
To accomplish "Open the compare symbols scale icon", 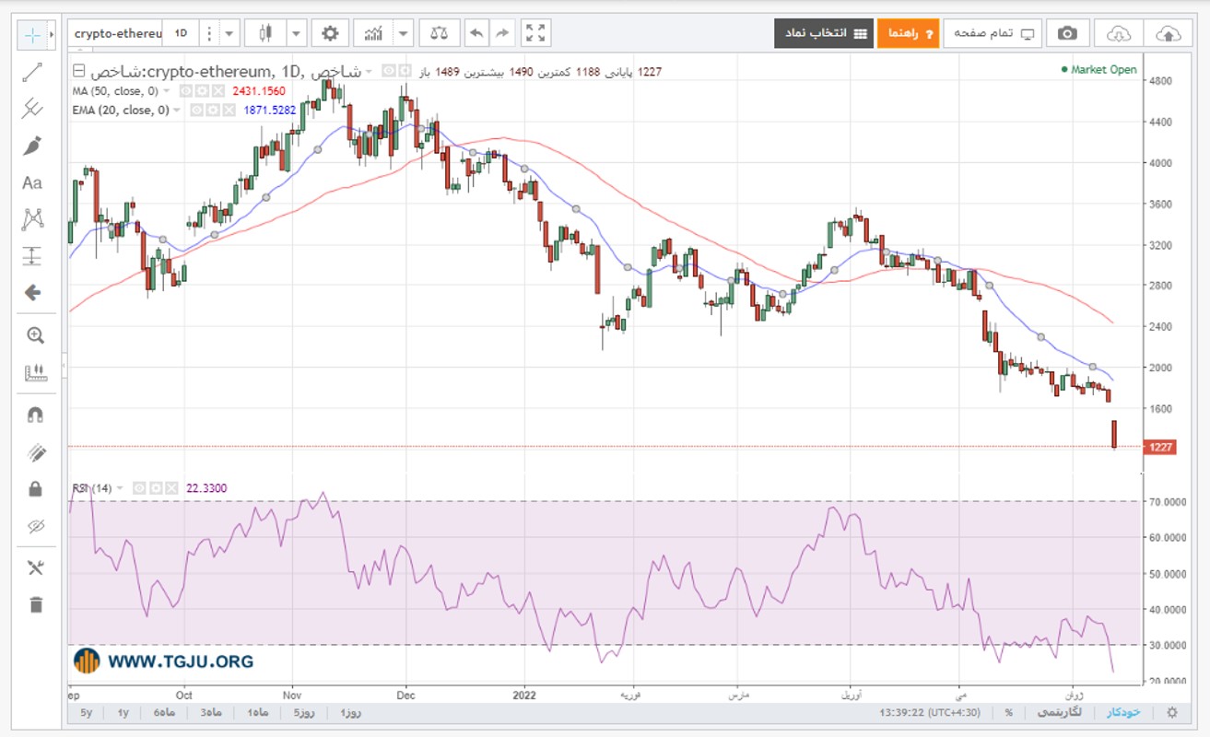I will point(440,34).
